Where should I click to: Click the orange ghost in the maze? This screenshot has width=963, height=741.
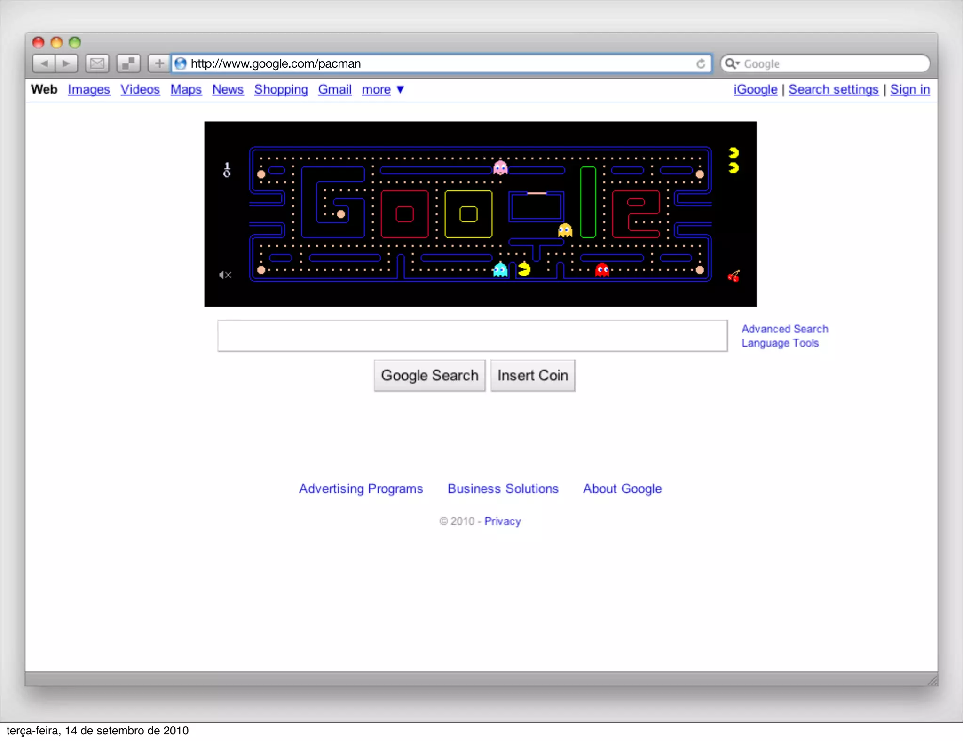click(x=565, y=230)
